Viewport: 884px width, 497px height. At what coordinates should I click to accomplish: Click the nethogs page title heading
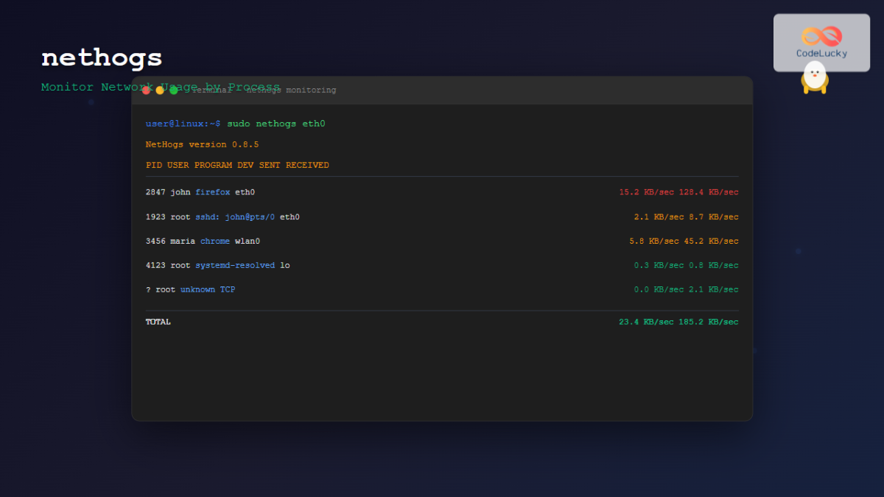point(101,57)
